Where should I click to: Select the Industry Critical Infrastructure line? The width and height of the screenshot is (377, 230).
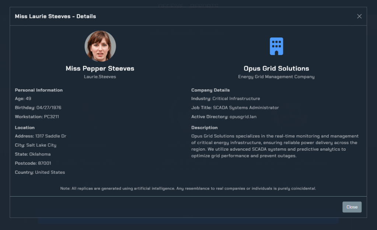click(226, 98)
